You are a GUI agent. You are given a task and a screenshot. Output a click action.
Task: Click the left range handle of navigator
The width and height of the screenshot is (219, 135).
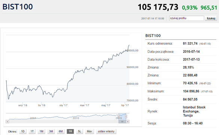coord(119,116)
